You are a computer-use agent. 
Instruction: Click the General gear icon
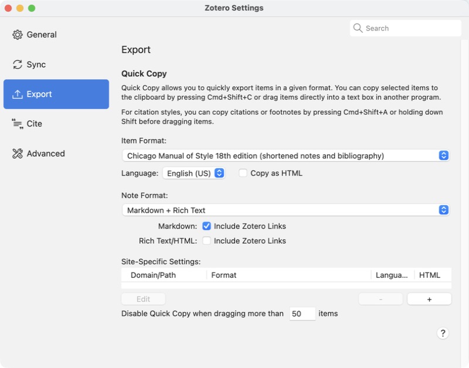click(18, 35)
